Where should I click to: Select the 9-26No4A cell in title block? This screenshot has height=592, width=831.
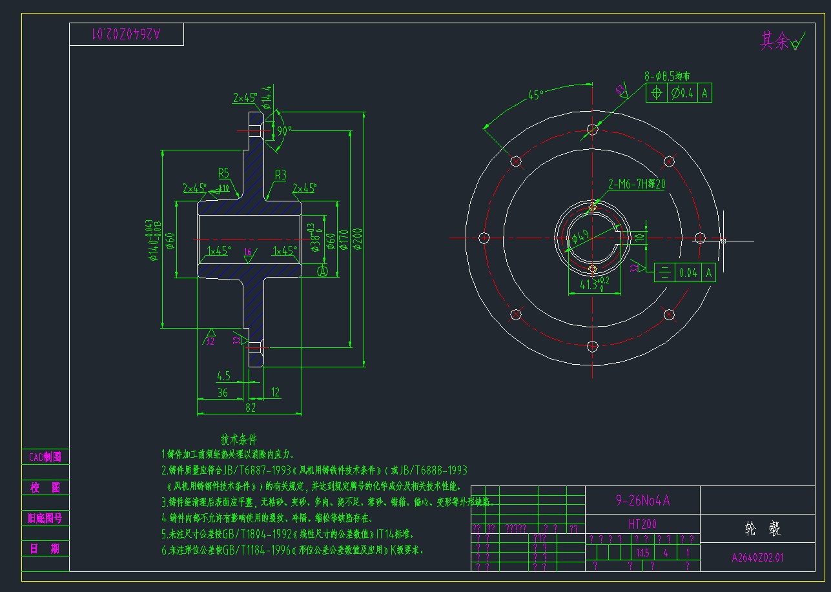point(642,500)
